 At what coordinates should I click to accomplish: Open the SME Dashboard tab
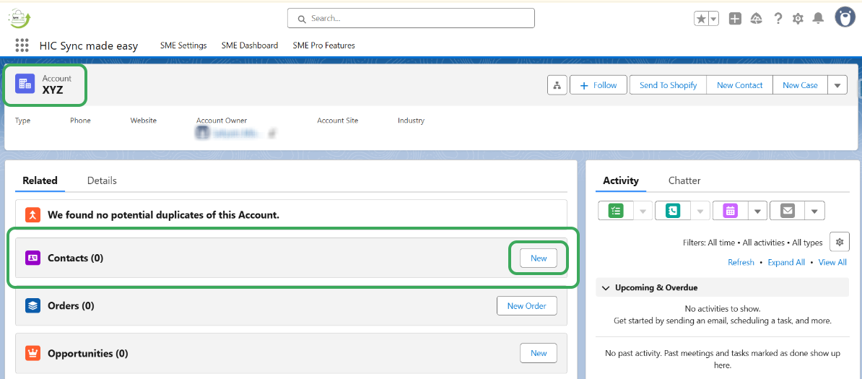250,45
